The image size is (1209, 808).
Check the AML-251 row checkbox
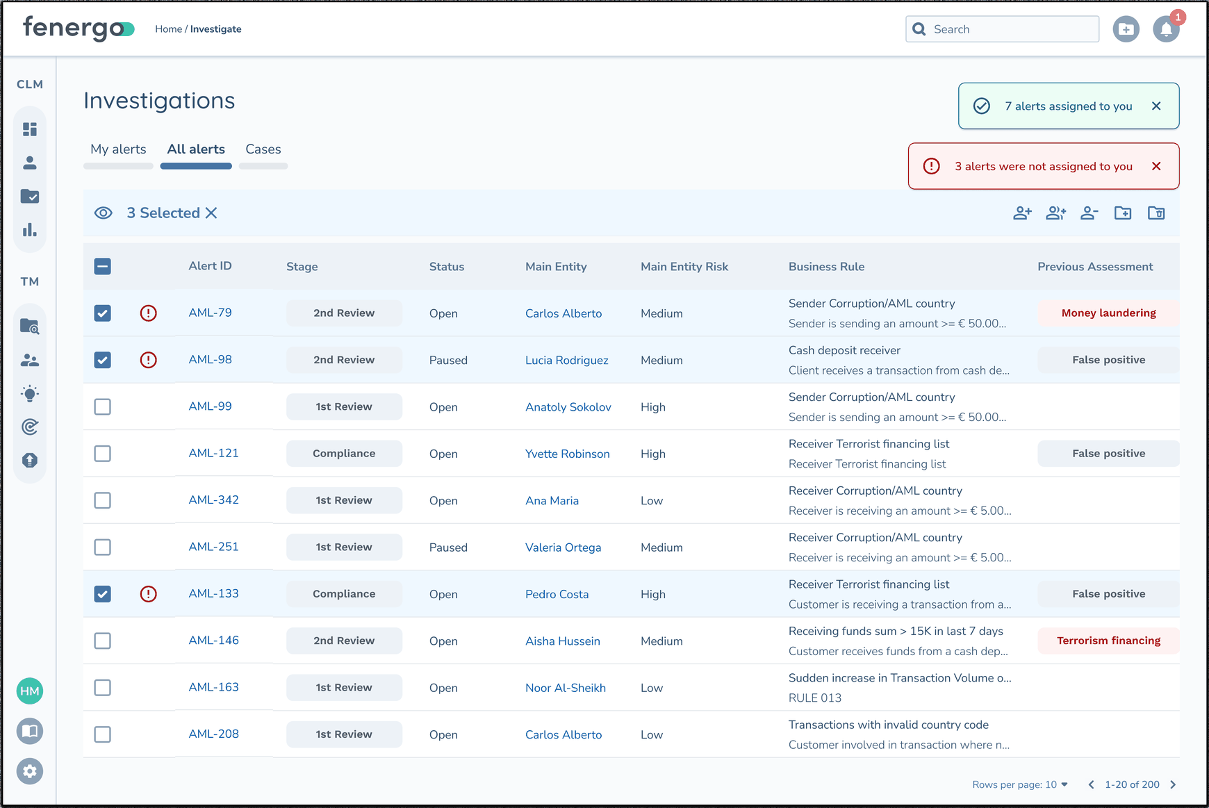pos(103,547)
